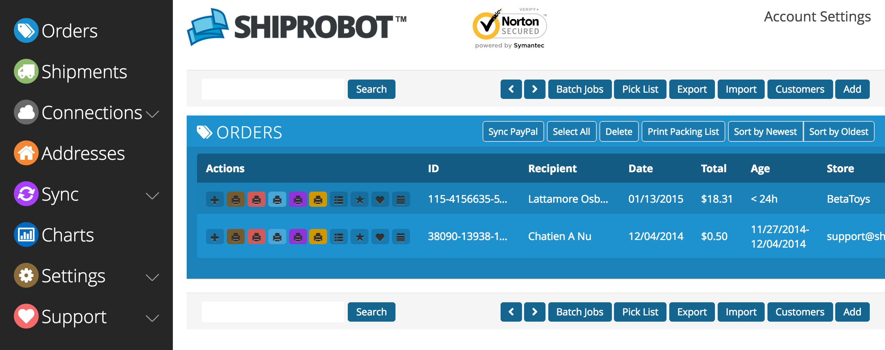The image size is (885, 350).
Task: Click purple printer icon in Chatien A Nu row
Action: (298, 237)
